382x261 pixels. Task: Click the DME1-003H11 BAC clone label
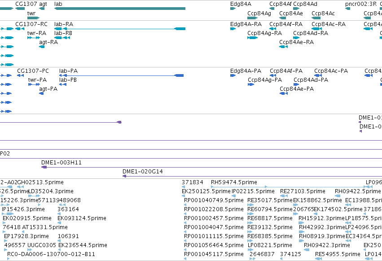[x=61, y=163]
